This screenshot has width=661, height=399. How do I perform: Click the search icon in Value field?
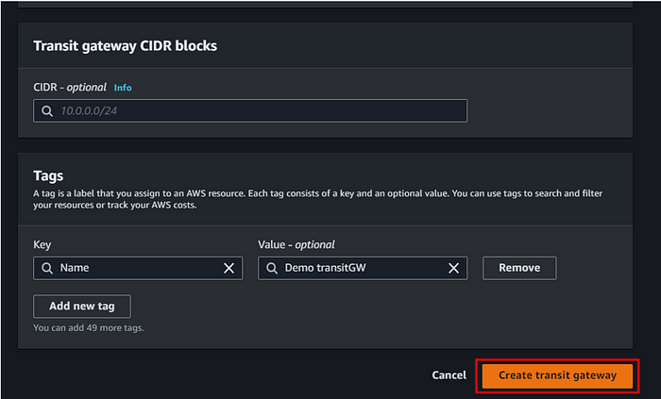[x=272, y=269]
